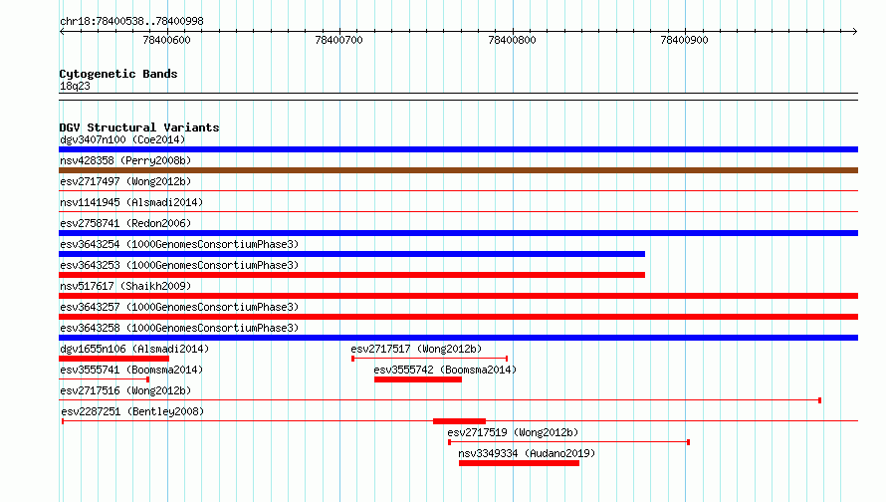886x502 pixels.
Task: Click the red bar under esv3555742
Action: pos(418,379)
